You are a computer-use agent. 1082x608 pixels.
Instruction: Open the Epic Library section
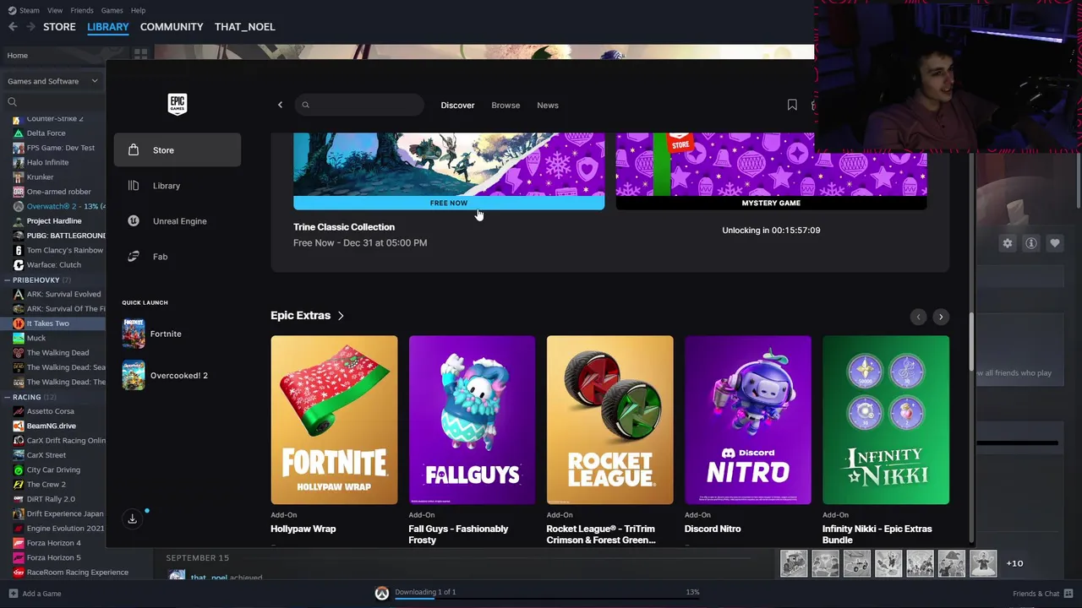tap(178, 186)
